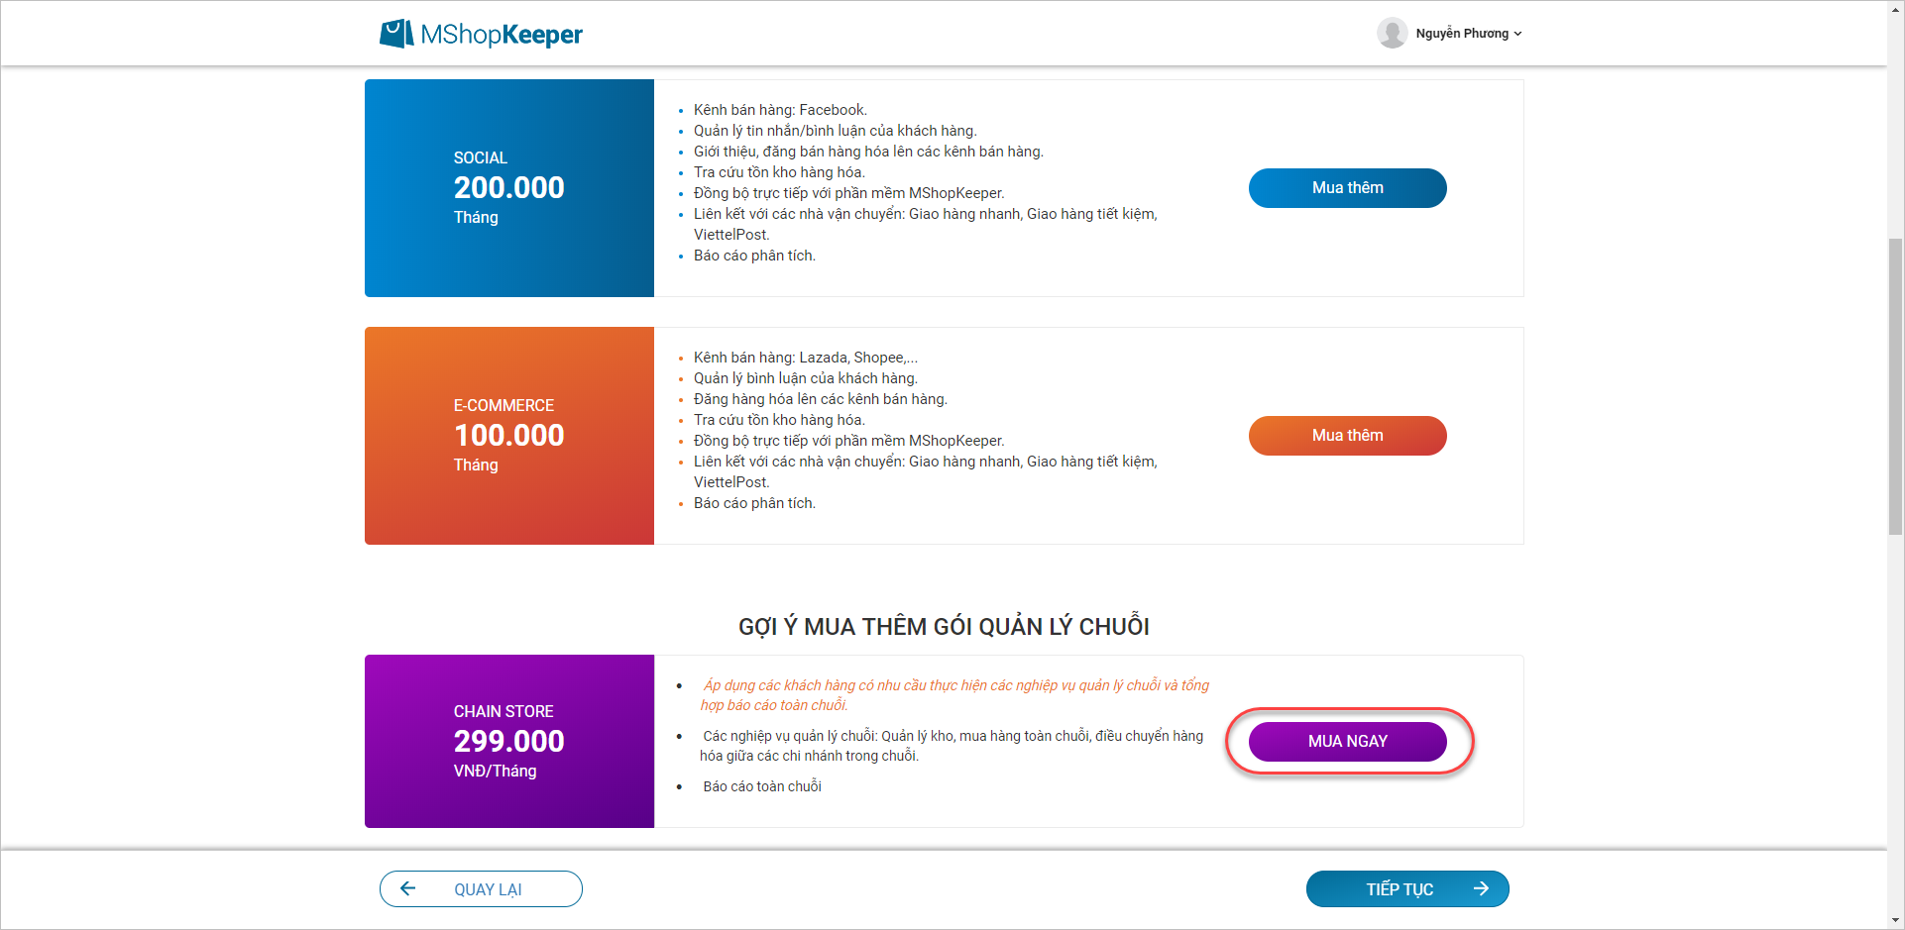1905x930 pixels.
Task: Go back with the QUAY LẠI button
Action: point(481,888)
